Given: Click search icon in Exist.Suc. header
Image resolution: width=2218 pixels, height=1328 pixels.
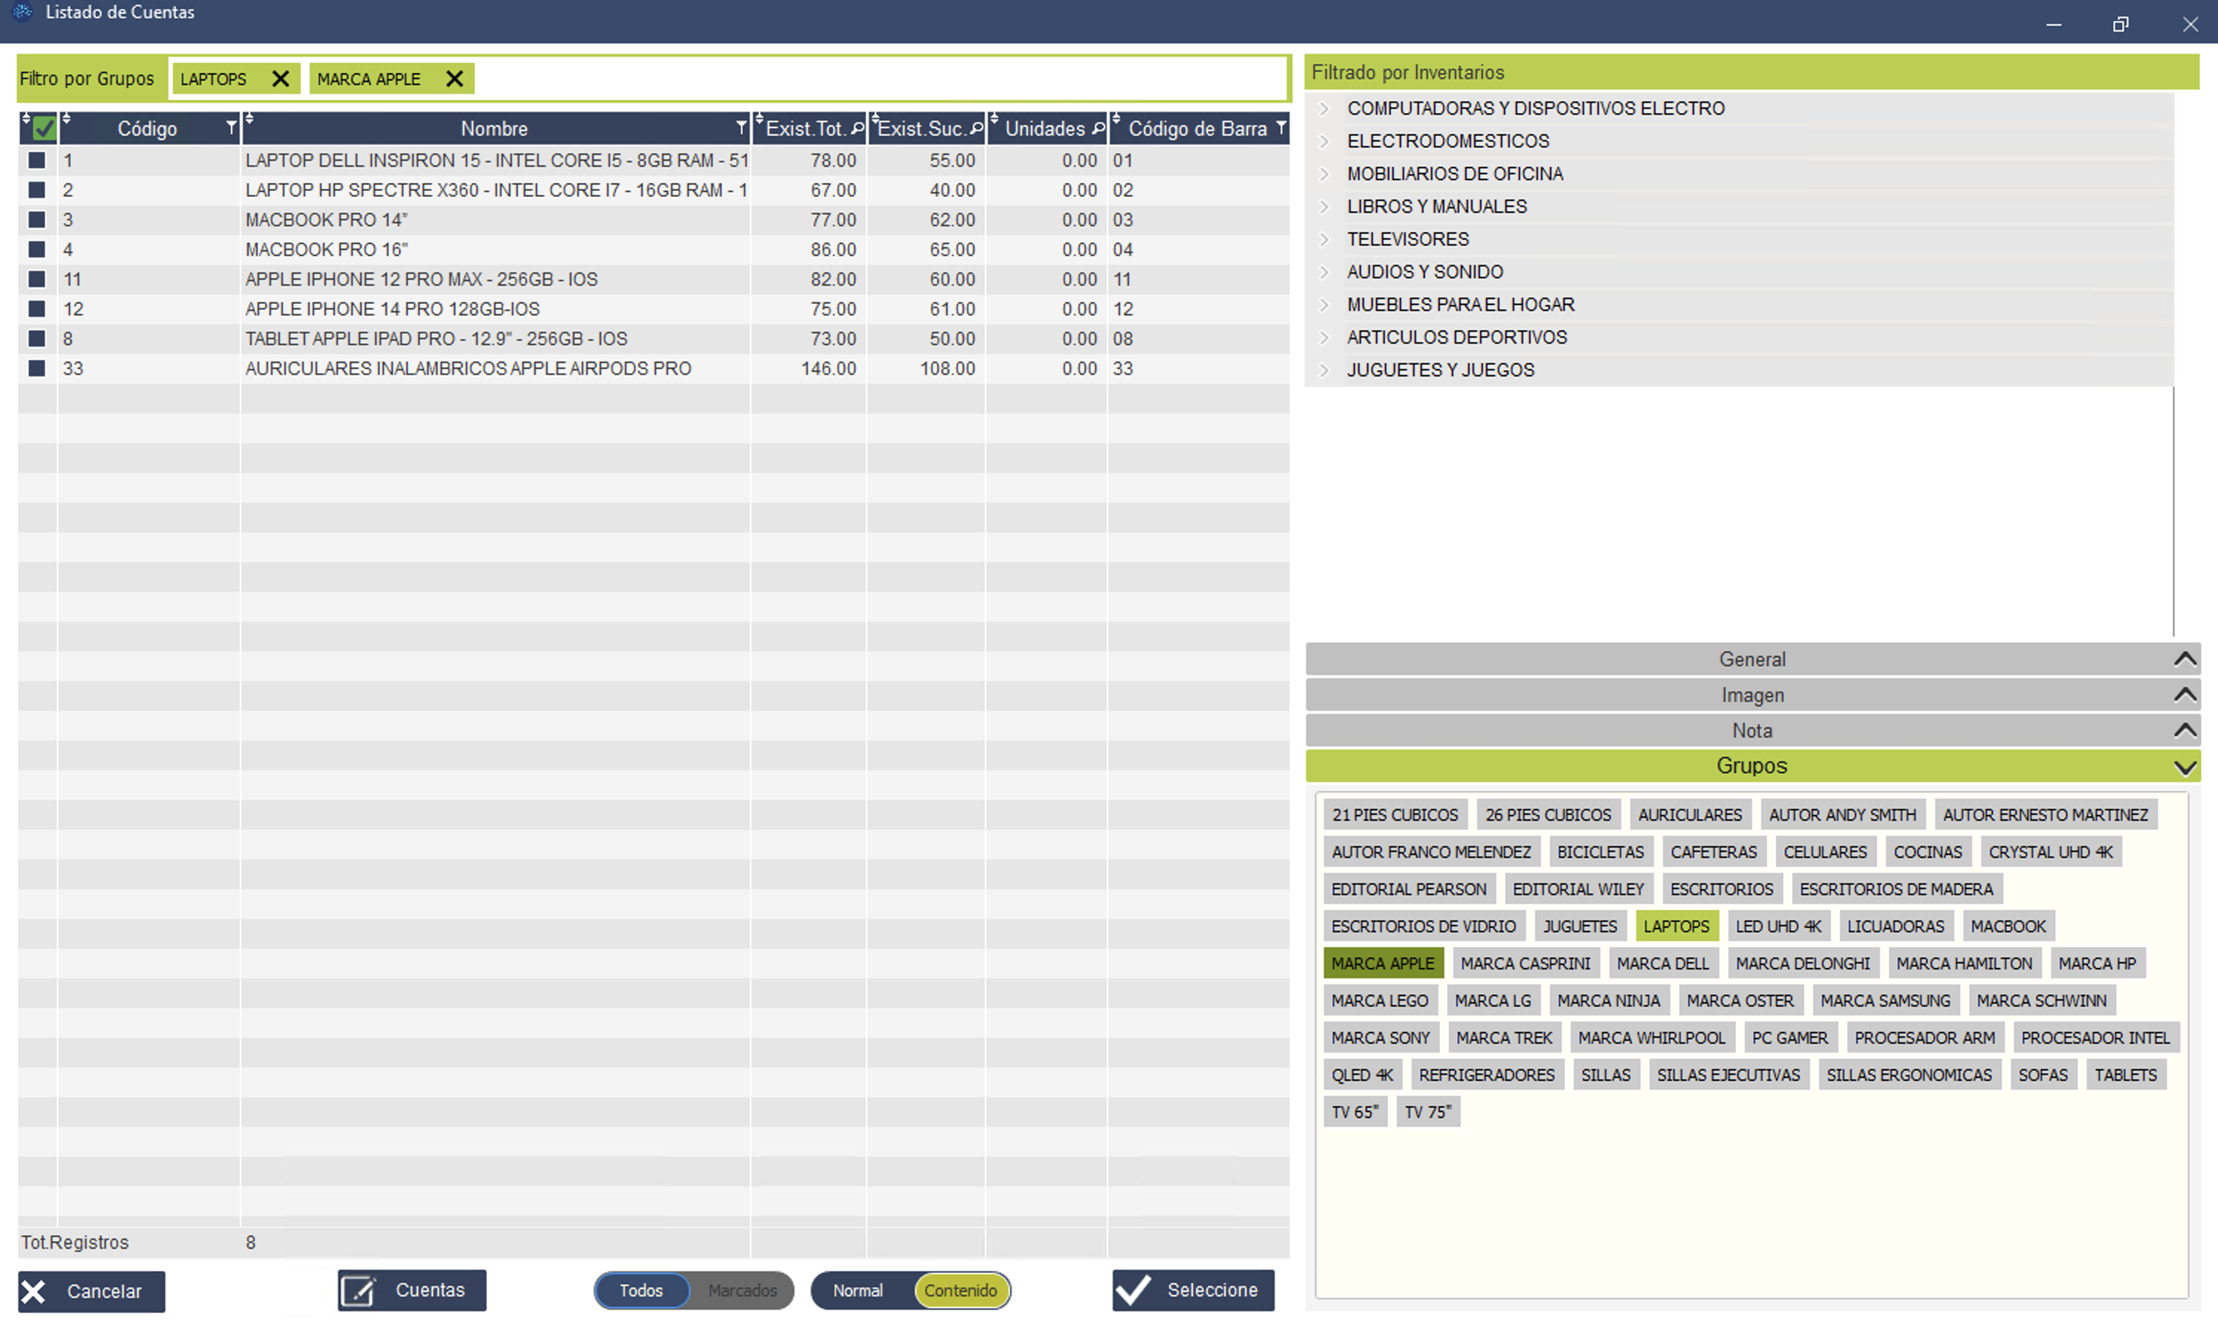Looking at the screenshot, I should pos(977,128).
